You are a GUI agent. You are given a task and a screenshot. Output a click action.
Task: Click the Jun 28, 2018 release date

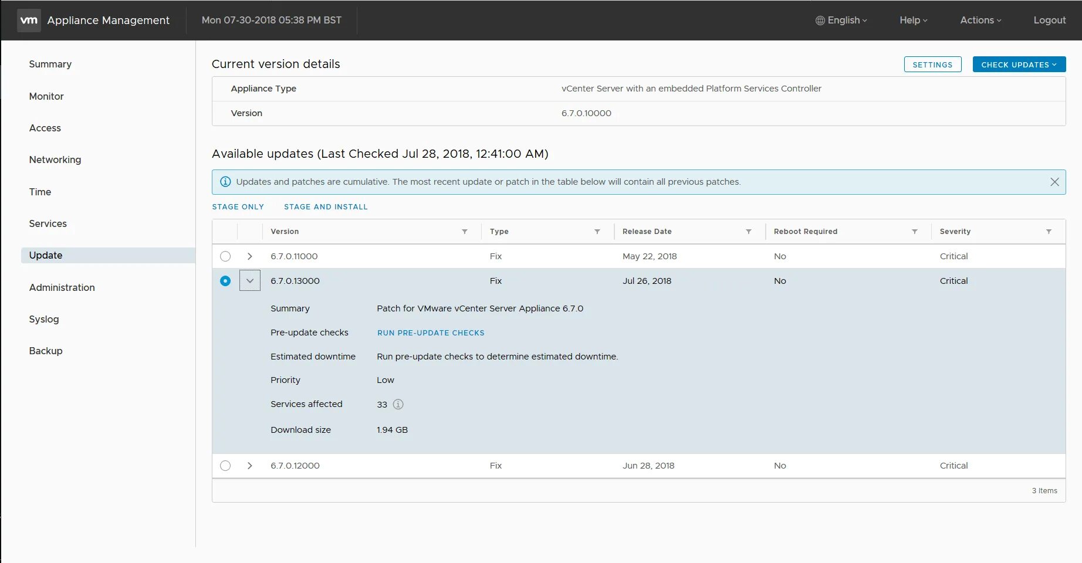coord(648,466)
